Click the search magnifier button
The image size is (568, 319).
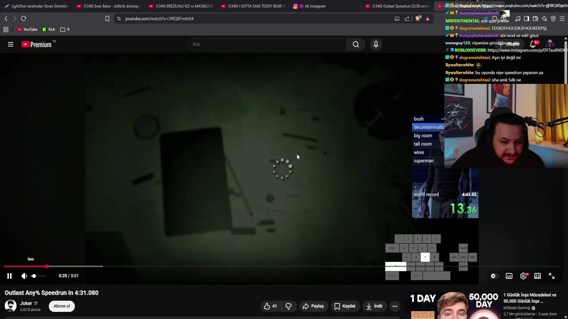click(356, 44)
